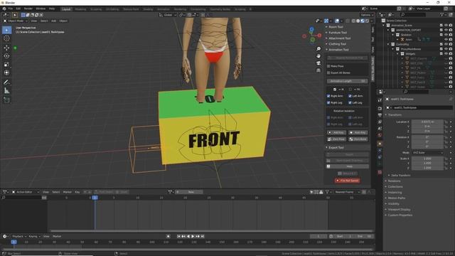Switch to the Sculpting workspace tab

96,9
